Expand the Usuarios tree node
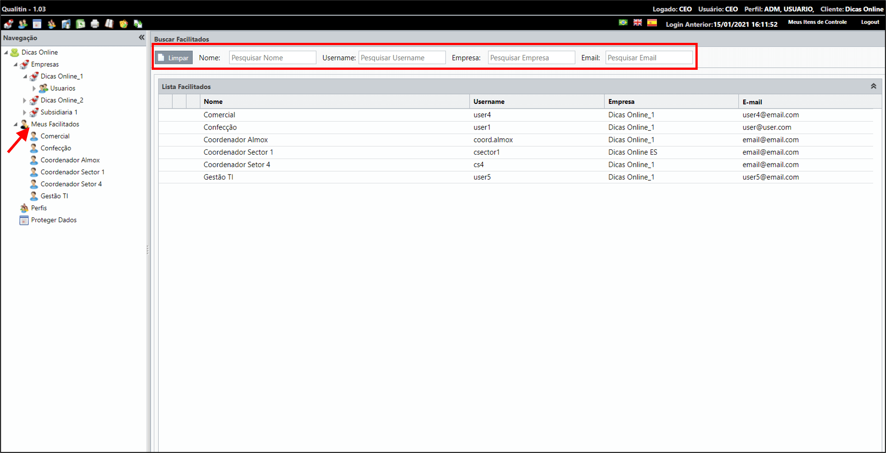The width and height of the screenshot is (886, 453). [34, 88]
